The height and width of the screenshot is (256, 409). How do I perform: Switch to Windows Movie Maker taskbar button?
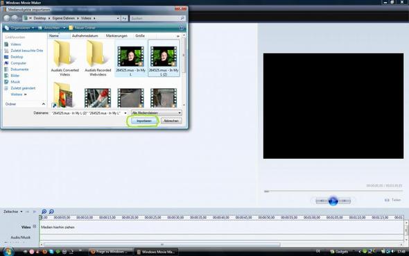[157, 252]
